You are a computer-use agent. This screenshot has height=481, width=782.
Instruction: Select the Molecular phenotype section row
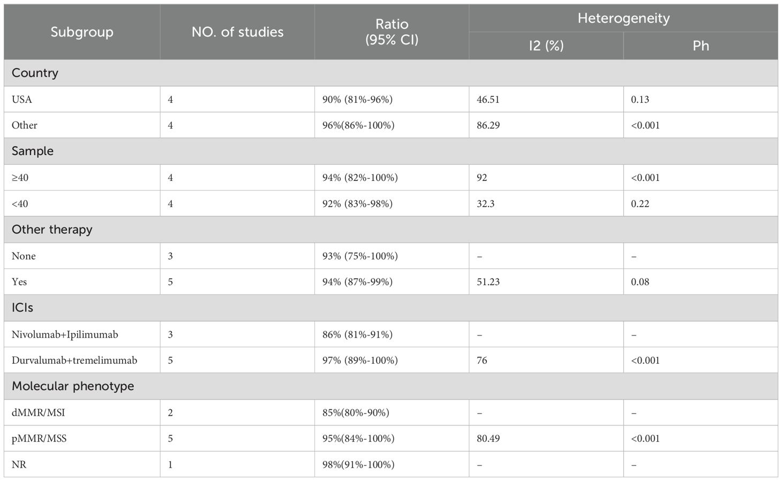[391, 386]
